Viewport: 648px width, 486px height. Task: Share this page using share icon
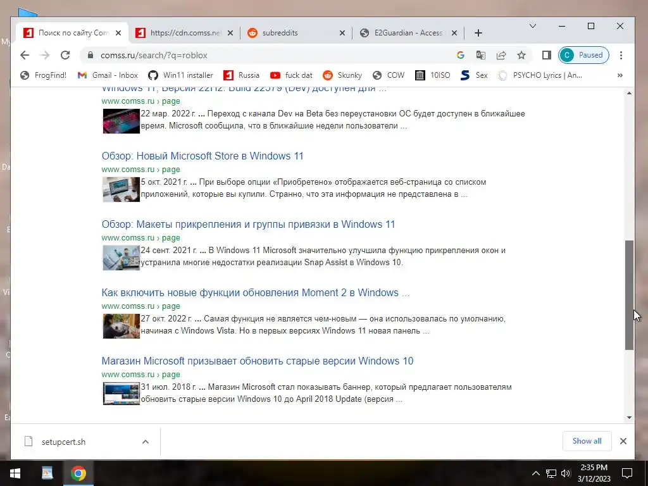[x=501, y=55]
